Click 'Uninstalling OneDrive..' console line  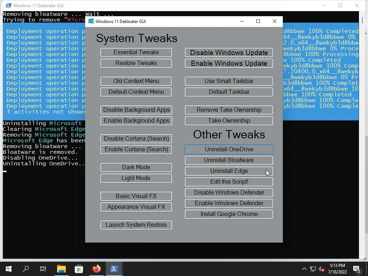point(43,164)
